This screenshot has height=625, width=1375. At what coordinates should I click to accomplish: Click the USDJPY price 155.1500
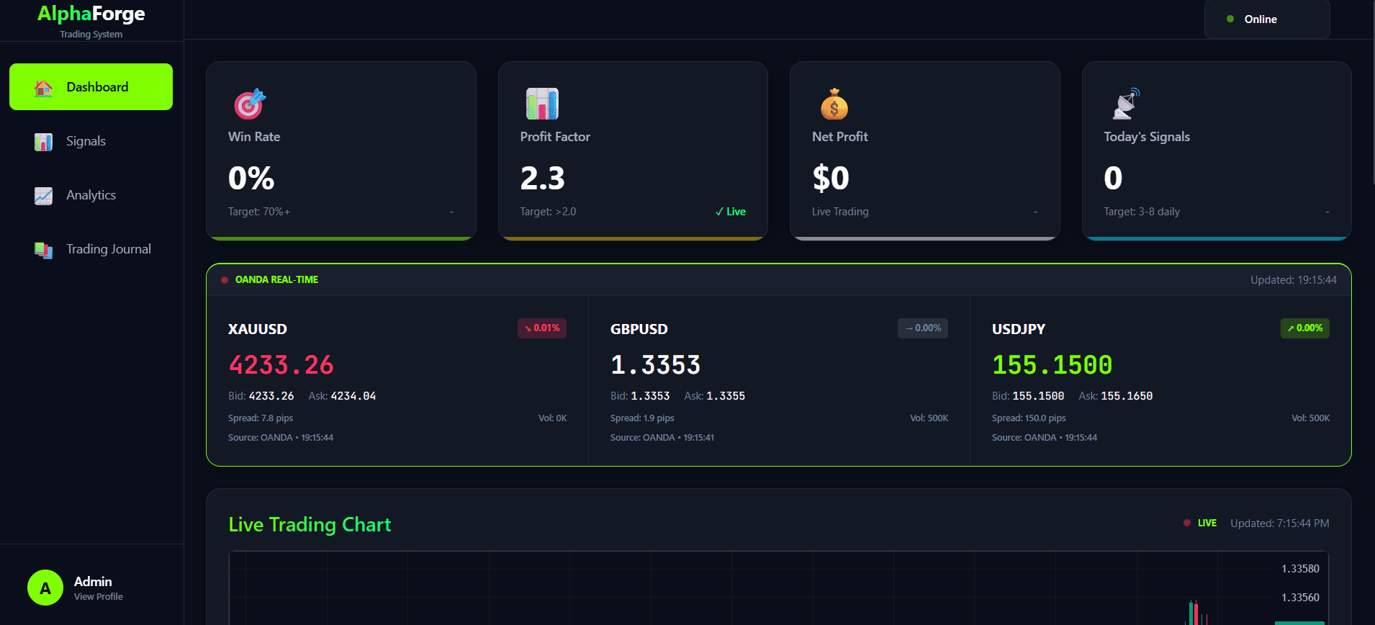(1052, 365)
